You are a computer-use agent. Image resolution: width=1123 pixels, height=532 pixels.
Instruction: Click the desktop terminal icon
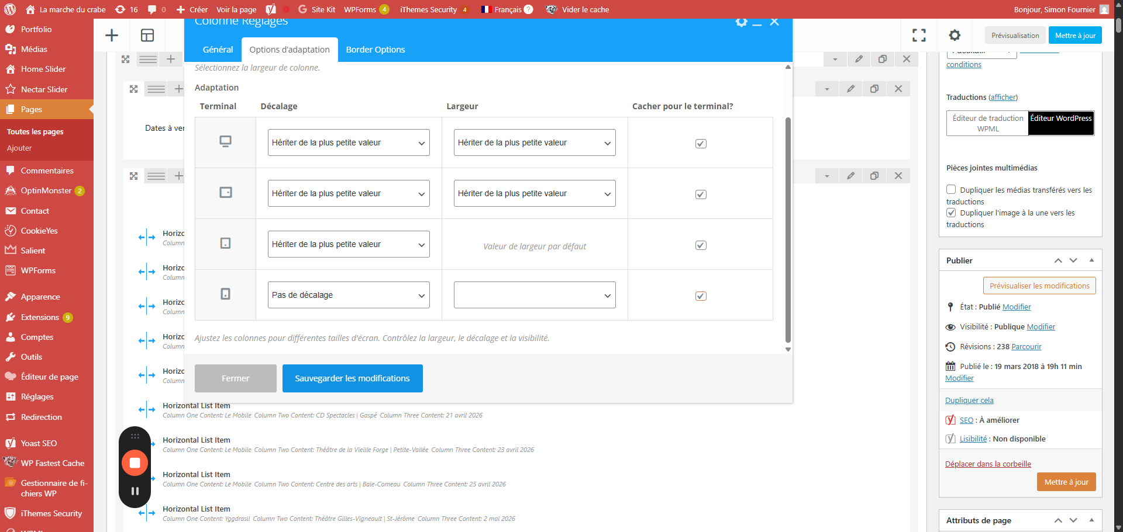(225, 142)
